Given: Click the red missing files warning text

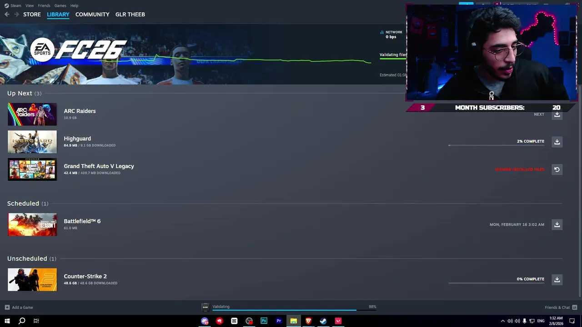Looking at the screenshot, I should 519,169.
